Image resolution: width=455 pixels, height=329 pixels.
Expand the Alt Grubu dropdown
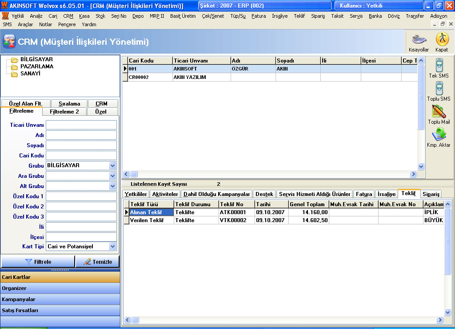click(112, 186)
